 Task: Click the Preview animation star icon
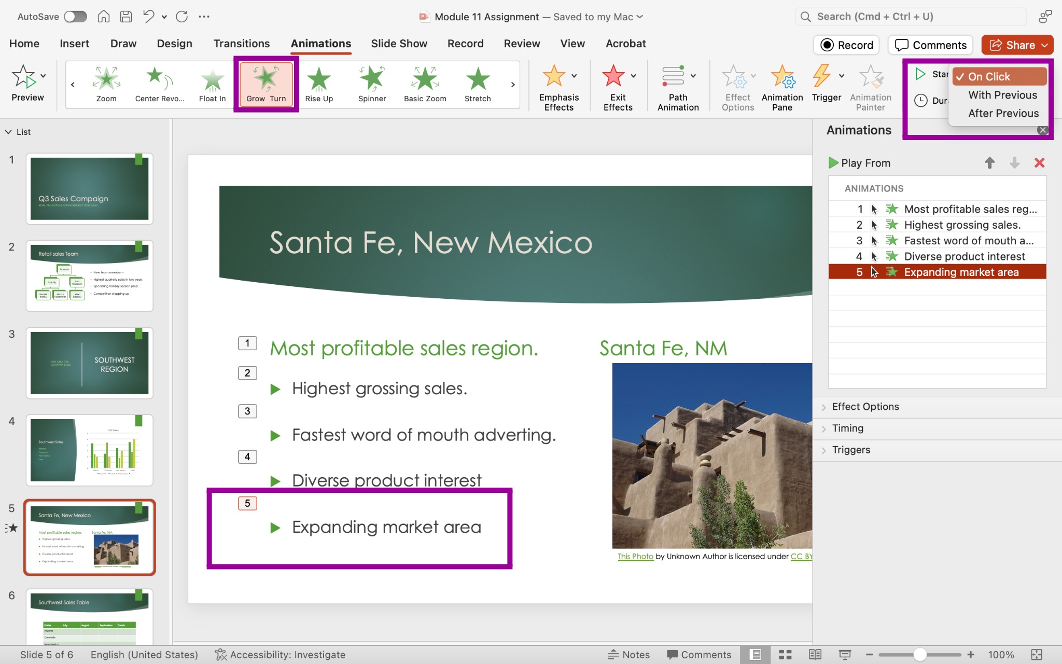point(24,77)
